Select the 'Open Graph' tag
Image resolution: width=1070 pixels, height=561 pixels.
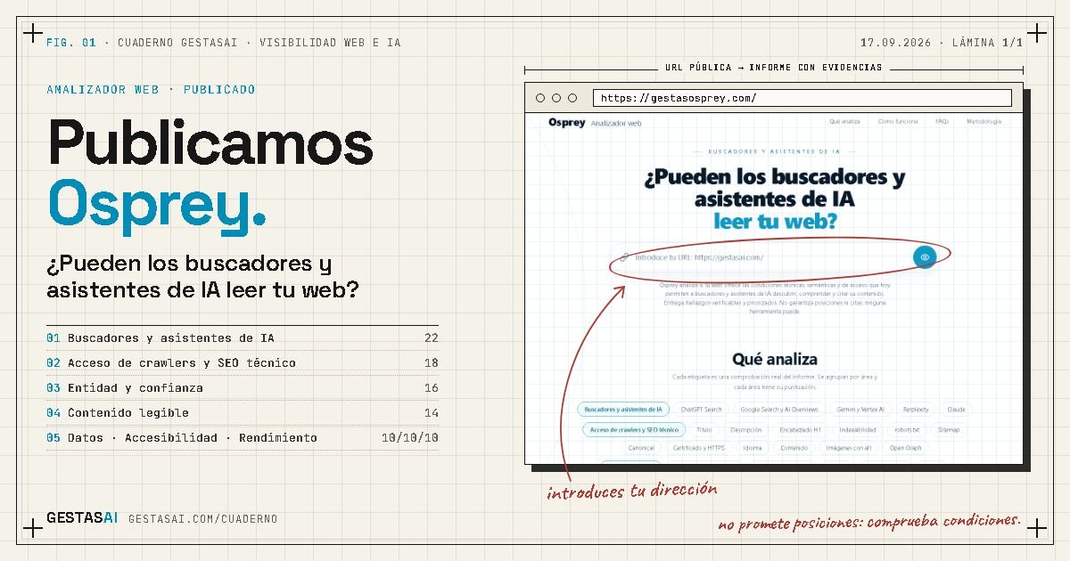coord(905,448)
